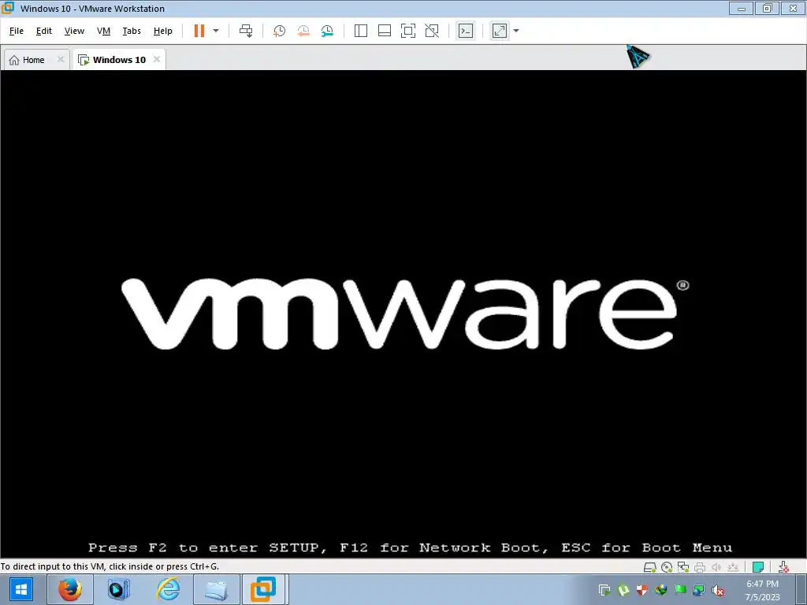Click the VMware Workstation taskbar button
Image resolution: width=807 pixels, height=605 pixels.
(263, 589)
